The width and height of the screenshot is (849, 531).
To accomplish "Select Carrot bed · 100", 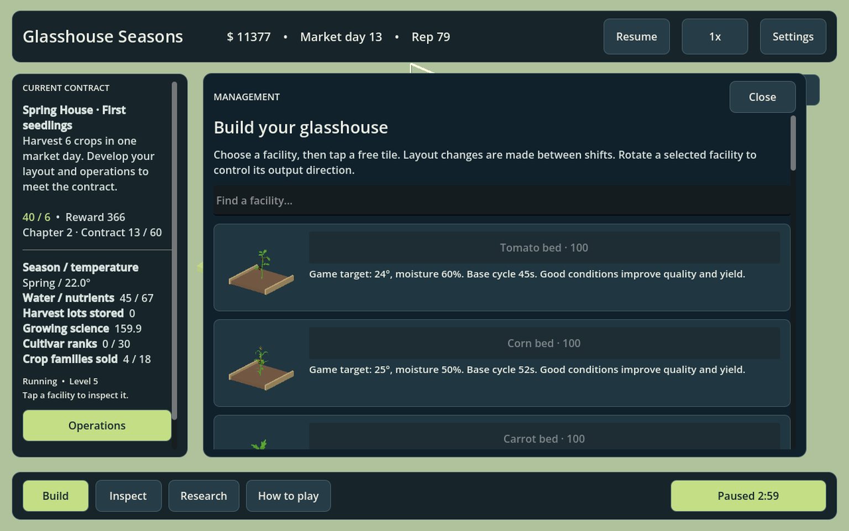I will pos(544,438).
